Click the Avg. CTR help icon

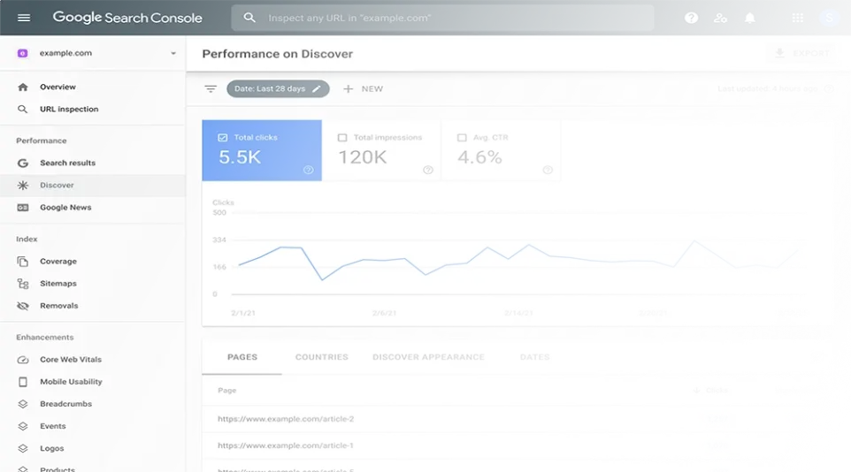click(x=548, y=170)
